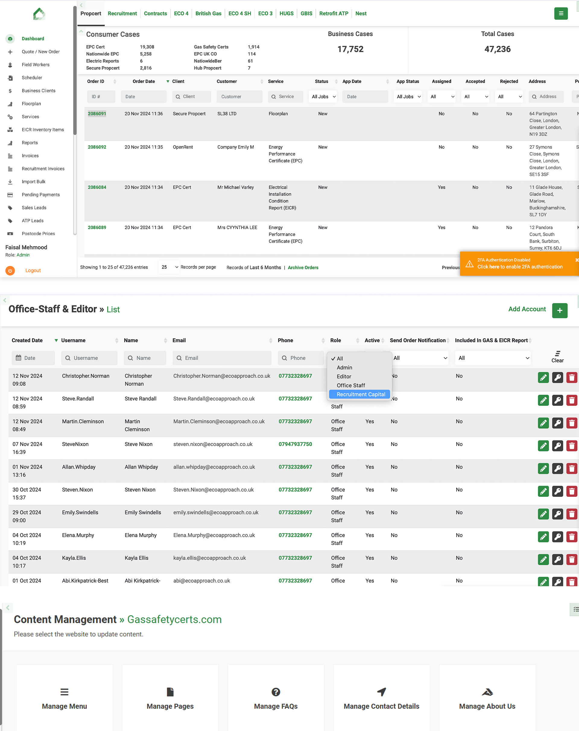This screenshot has height=731, width=579.
Task: Open Manage Contact Details arrow icon
Action: pos(381,692)
